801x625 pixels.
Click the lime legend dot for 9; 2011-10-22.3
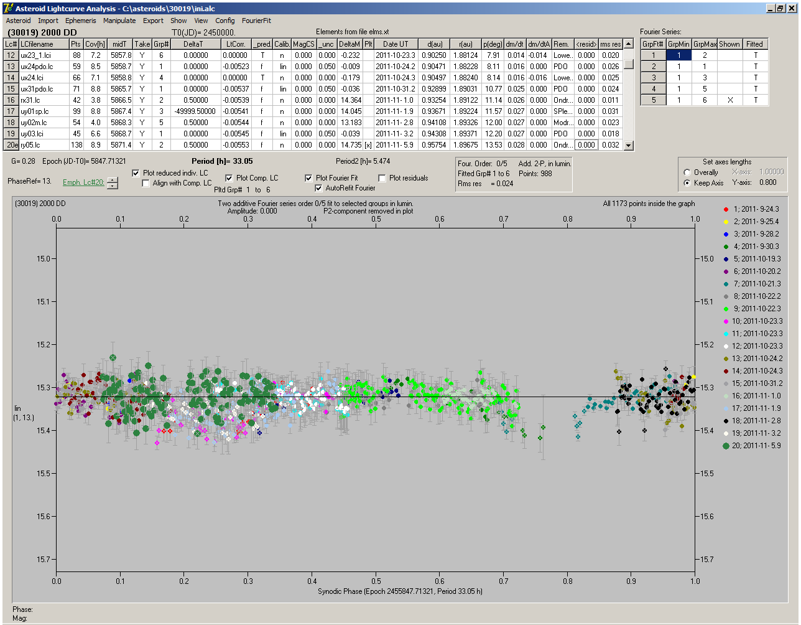click(x=726, y=309)
